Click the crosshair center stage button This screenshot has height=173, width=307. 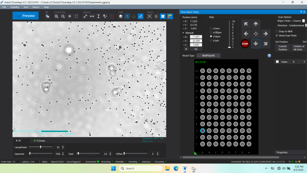256,34
